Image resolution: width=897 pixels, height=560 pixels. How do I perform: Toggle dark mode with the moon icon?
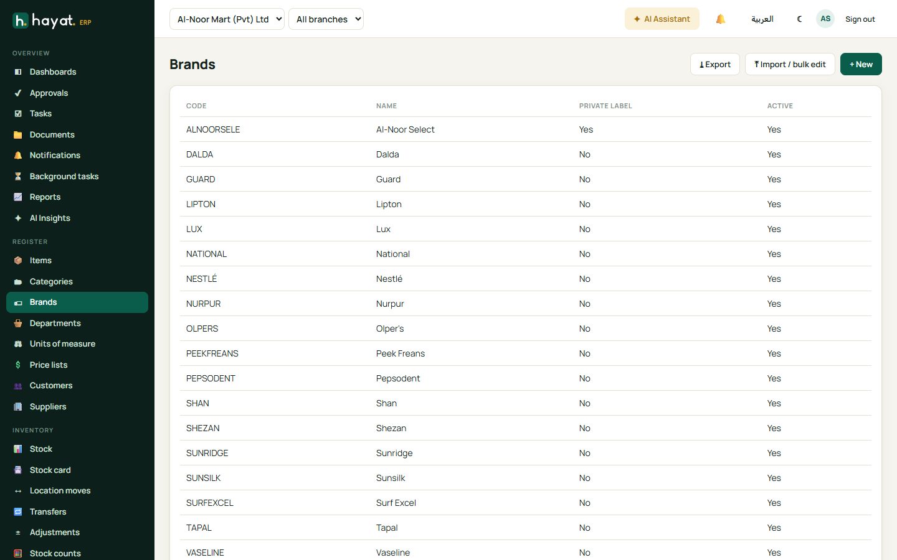(x=799, y=19)
